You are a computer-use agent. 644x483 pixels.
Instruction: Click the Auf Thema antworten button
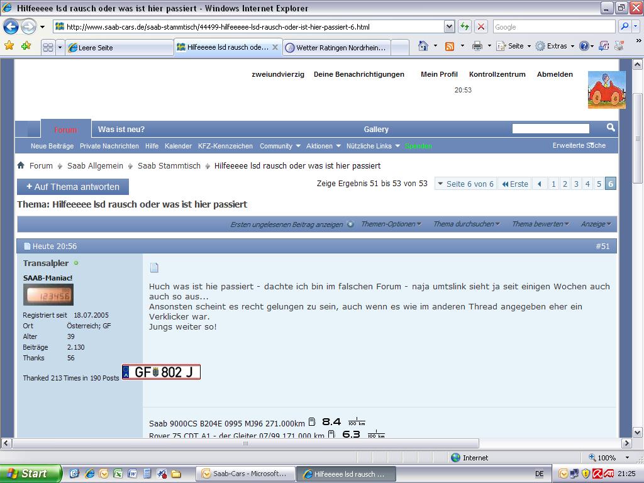tap(73, 187)
